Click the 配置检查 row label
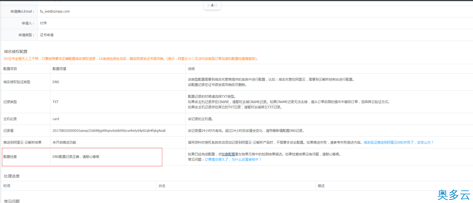This screenshot has width=473, height=203. coord(10,157)
